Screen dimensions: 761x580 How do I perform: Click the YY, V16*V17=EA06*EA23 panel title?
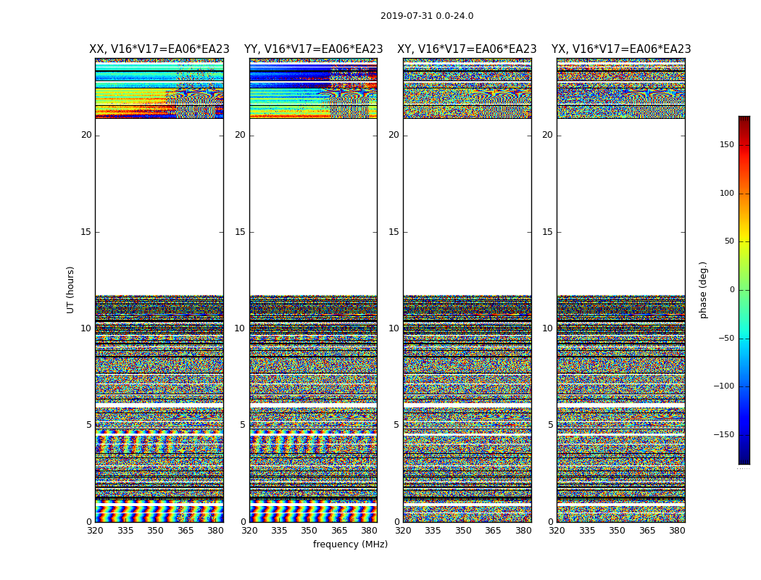314,49
